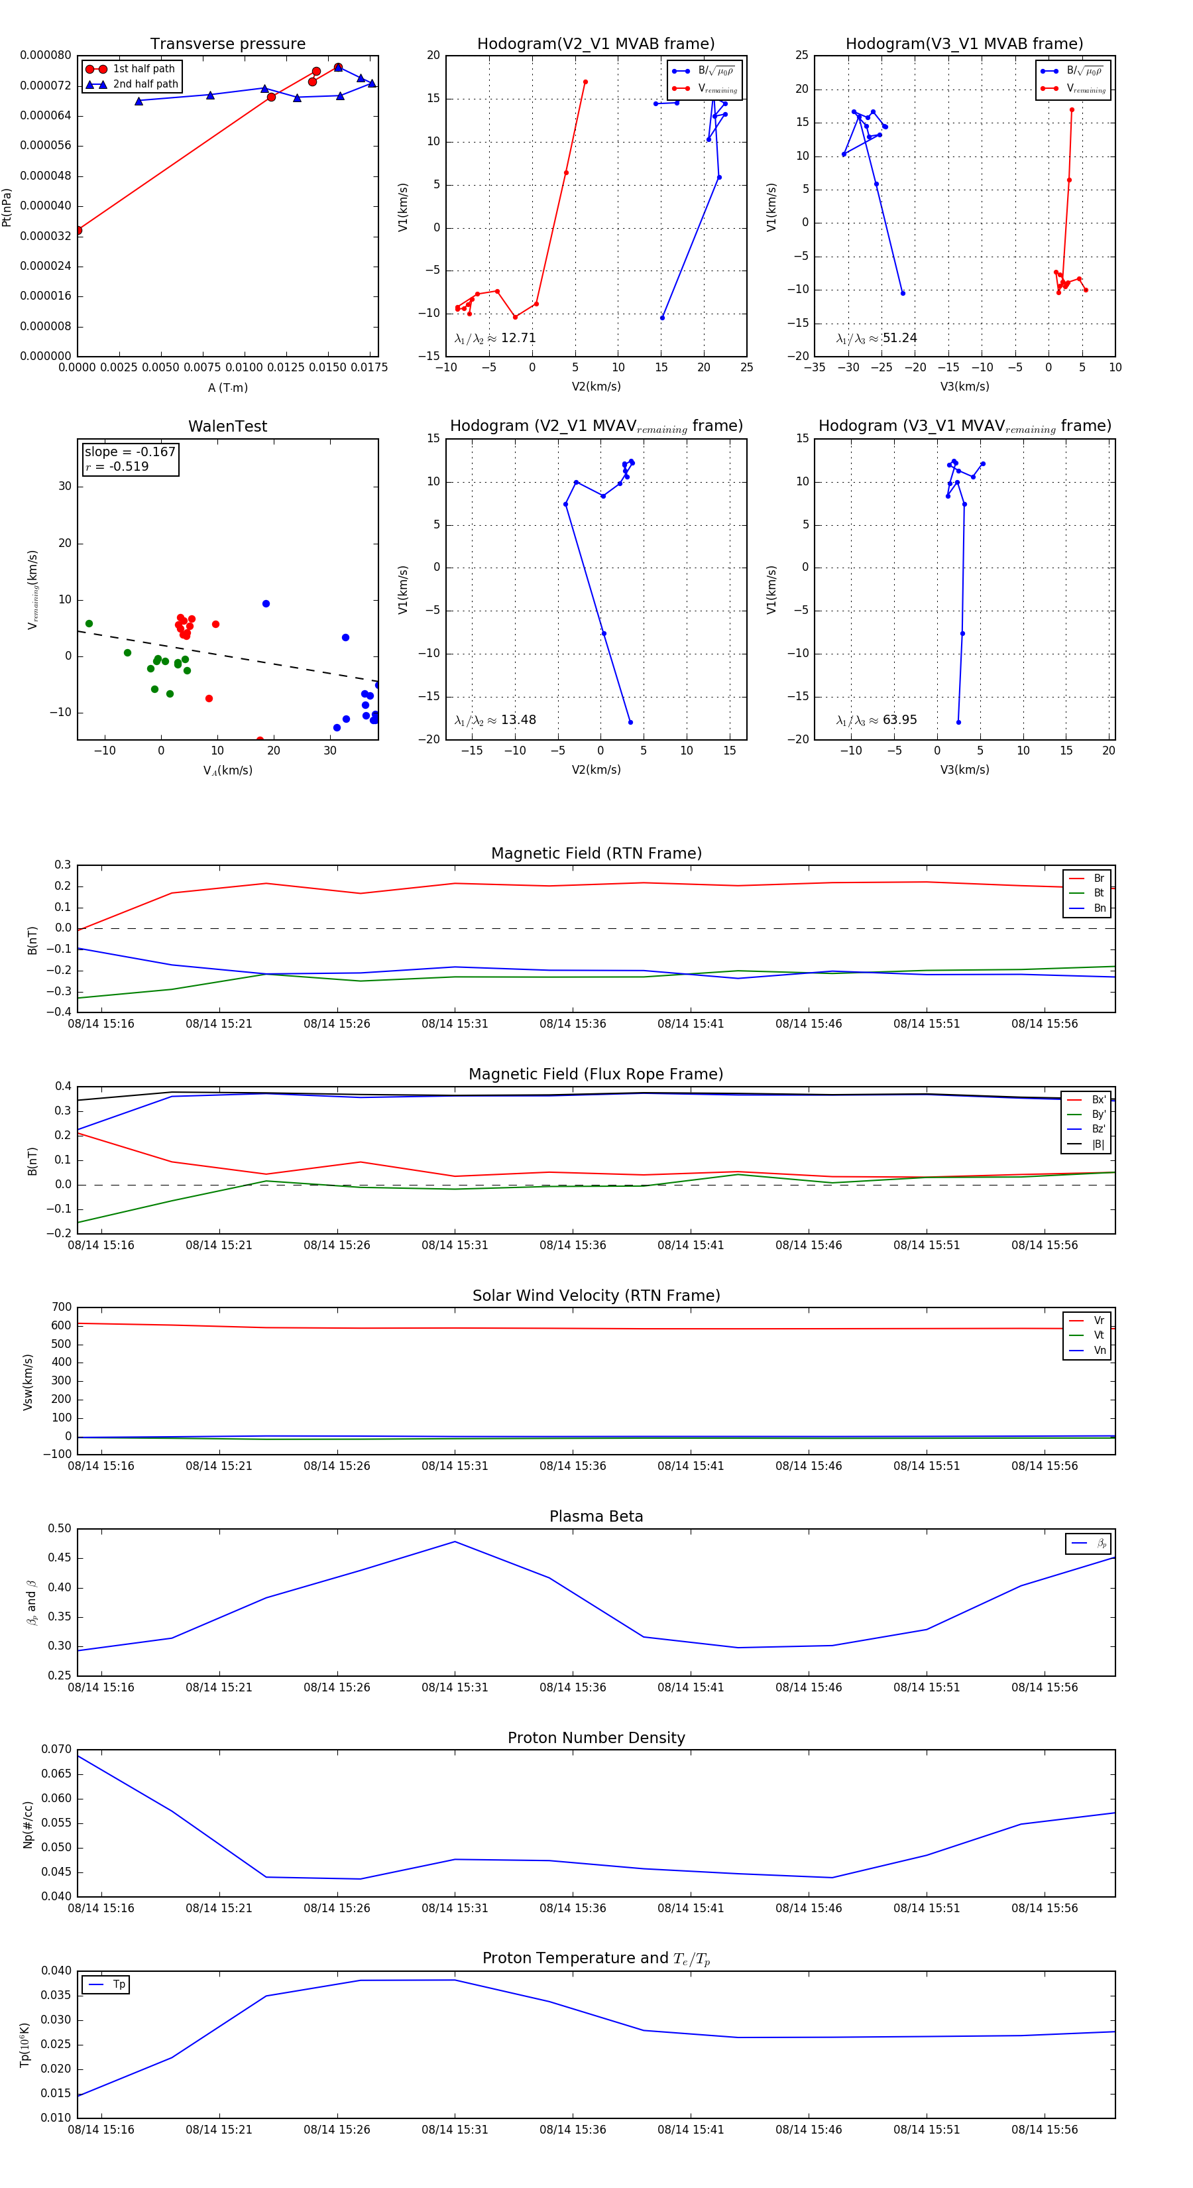
Task: Select the "By'" legend entry
Action: pos(1087,1115)
